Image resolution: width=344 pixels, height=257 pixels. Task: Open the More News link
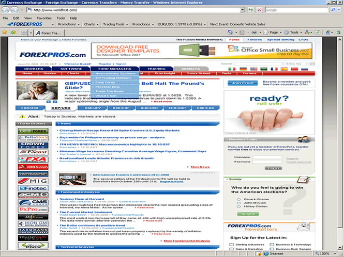point(200,167)
